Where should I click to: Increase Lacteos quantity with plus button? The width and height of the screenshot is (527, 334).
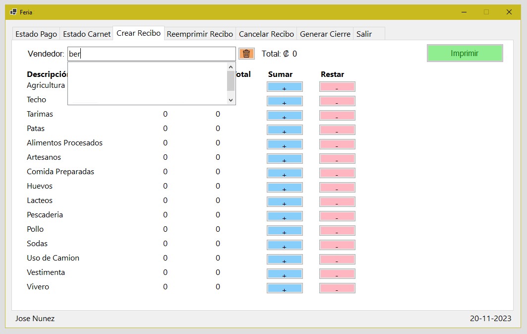(x=285, y=202)
